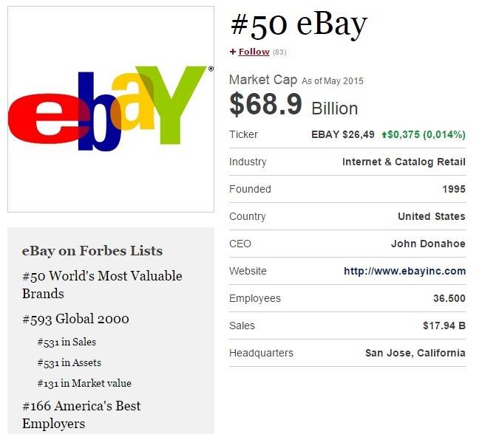Click the Internet & Catalog Retail industry
This screenshot has height=434, width=482.
(x=404, y=162)
